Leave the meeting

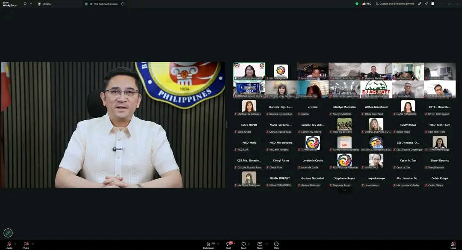[453, 245]
